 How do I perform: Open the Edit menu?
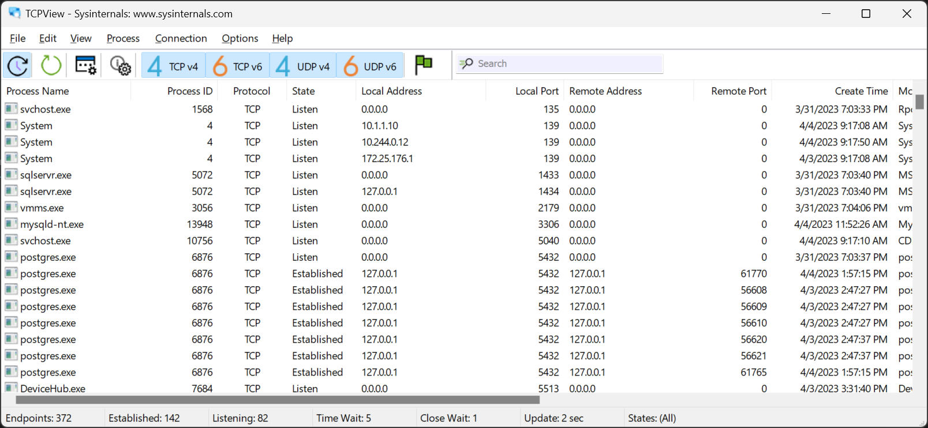[x=48, y=38]
